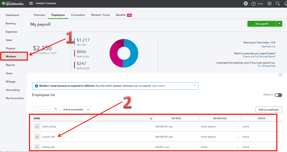Viewport: 287px width, 152px height.
Task: Click the $18.00 / hour pay rate
Action: coord(163,147)
